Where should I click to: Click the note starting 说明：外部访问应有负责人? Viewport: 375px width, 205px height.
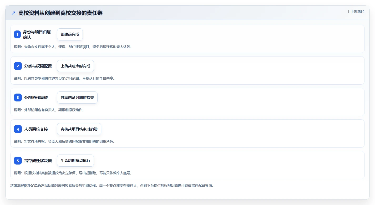(x=49, y=110)
